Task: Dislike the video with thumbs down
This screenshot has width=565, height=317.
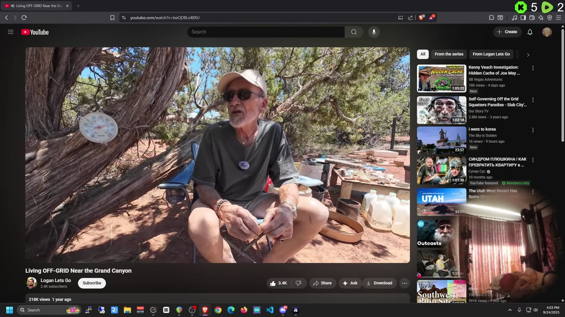Action: click(x=298, y=283)
